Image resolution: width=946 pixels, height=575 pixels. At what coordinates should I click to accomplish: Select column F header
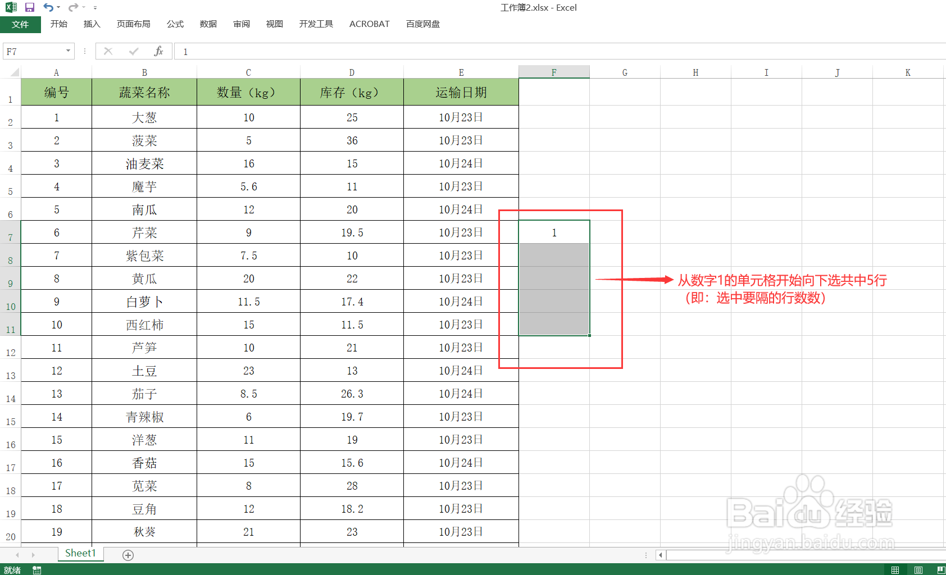(x=554, y=72)
